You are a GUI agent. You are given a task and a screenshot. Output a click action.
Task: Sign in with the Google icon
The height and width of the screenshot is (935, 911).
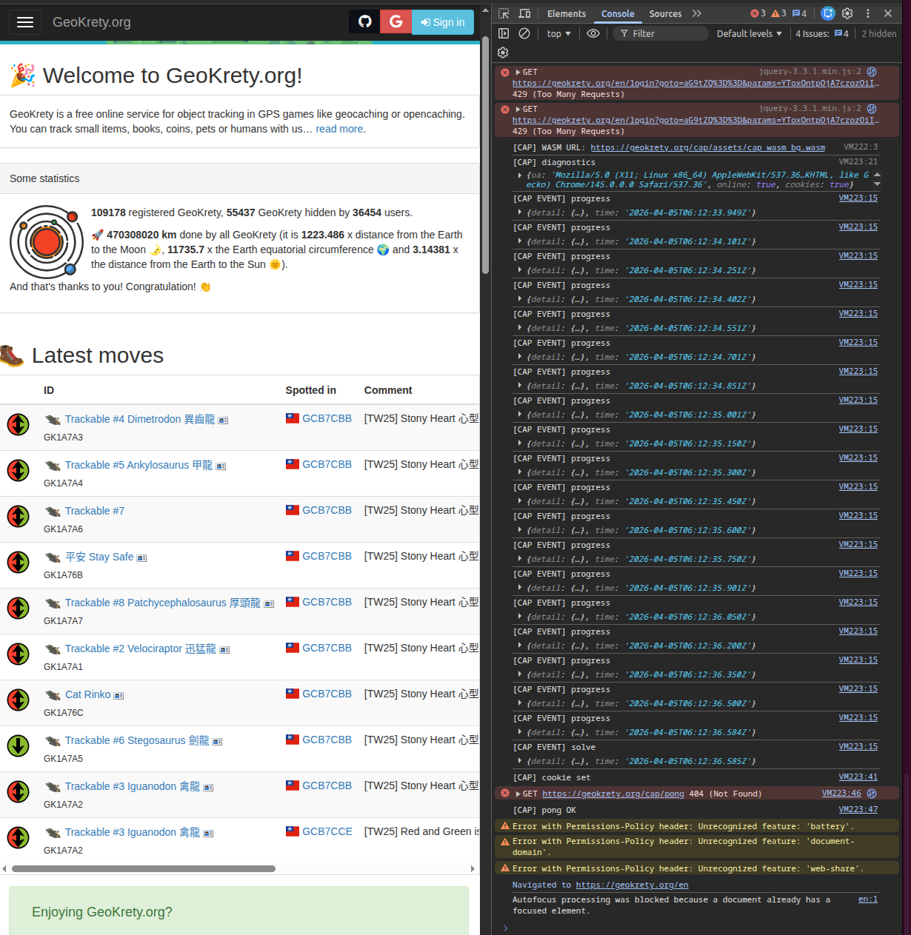pyautogui.click(x=396, y=21)
